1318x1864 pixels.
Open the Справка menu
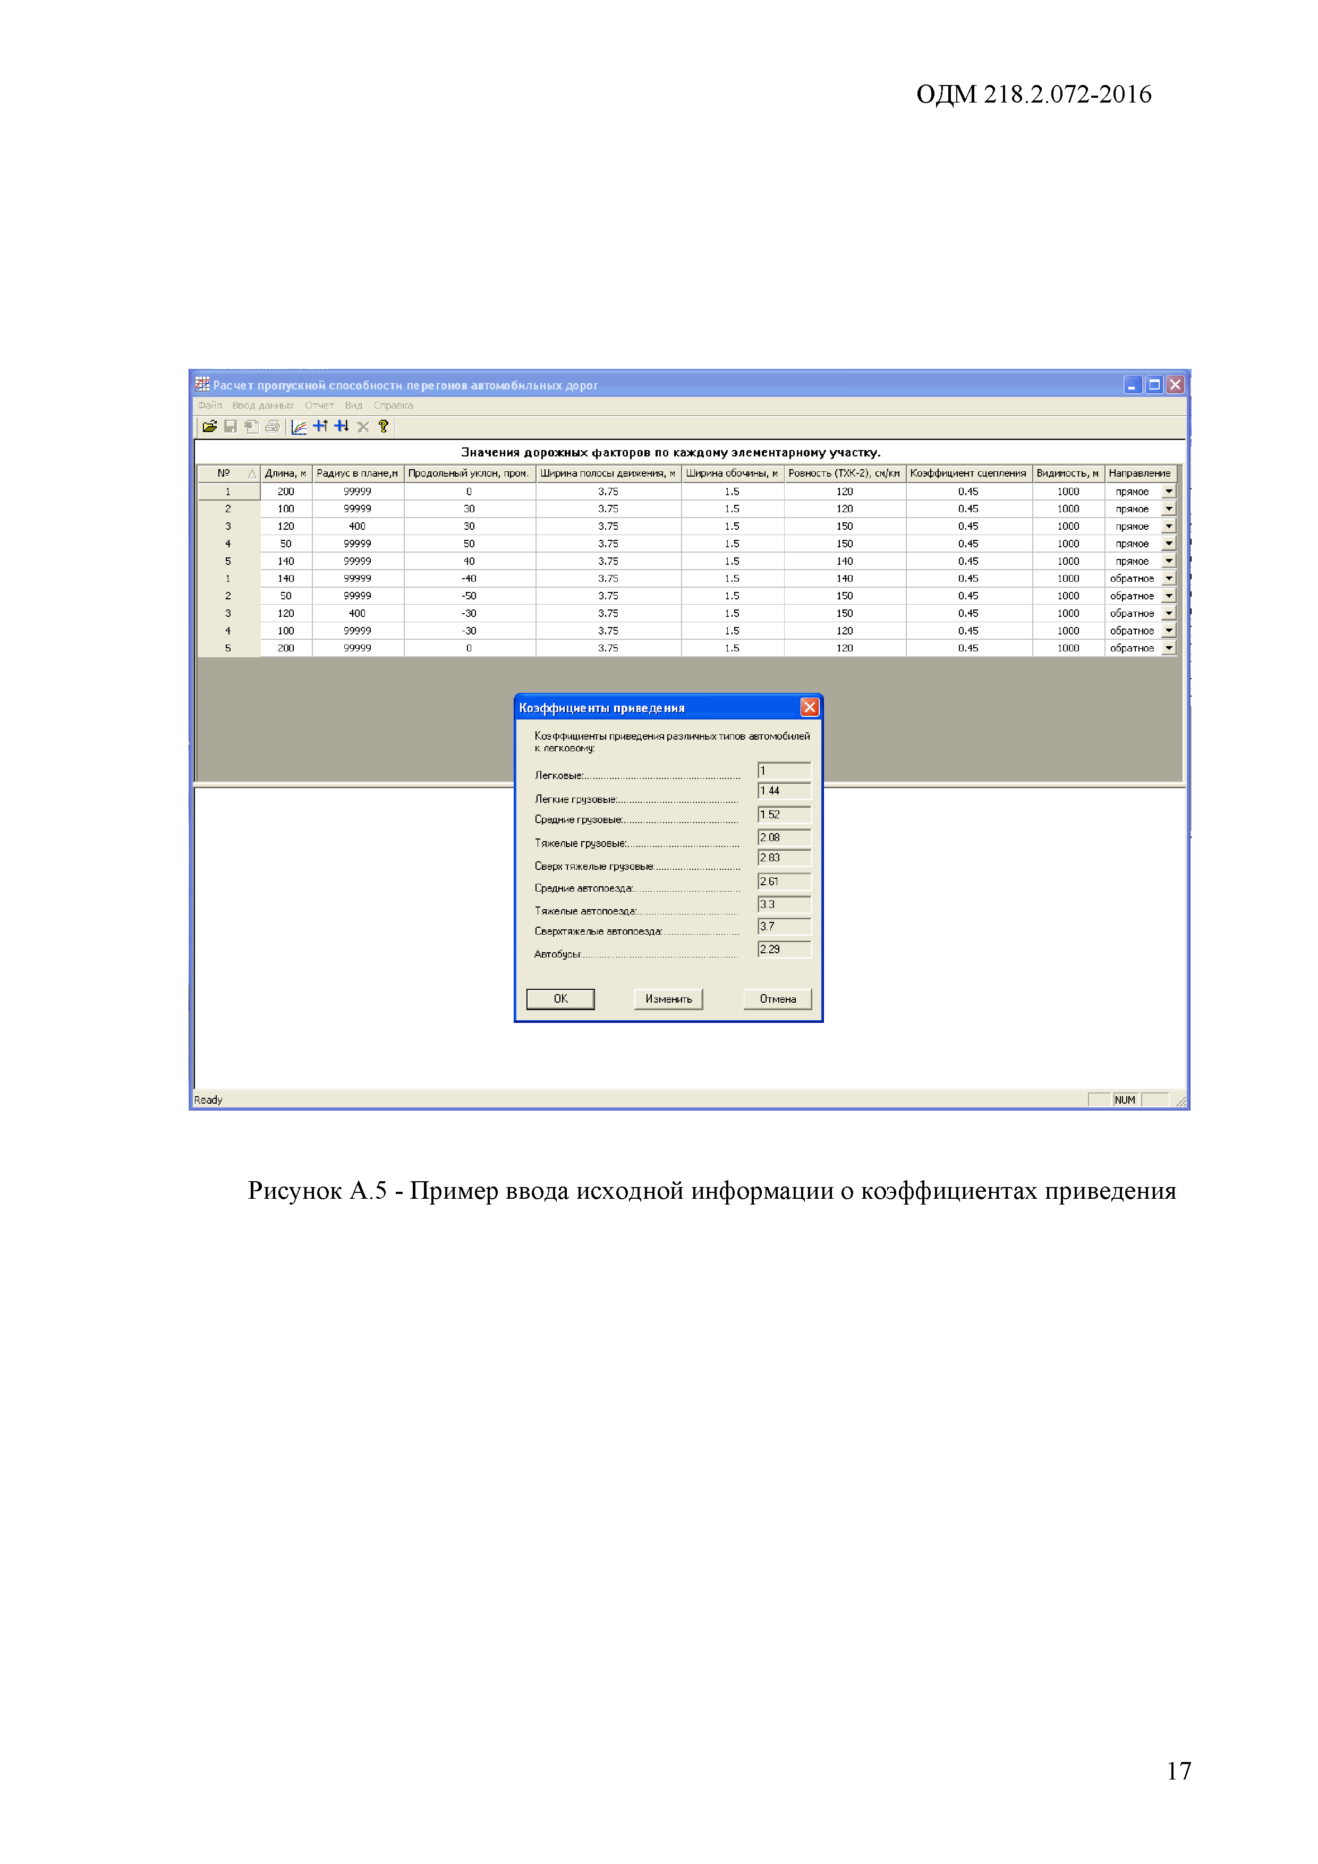click(393, 405)
